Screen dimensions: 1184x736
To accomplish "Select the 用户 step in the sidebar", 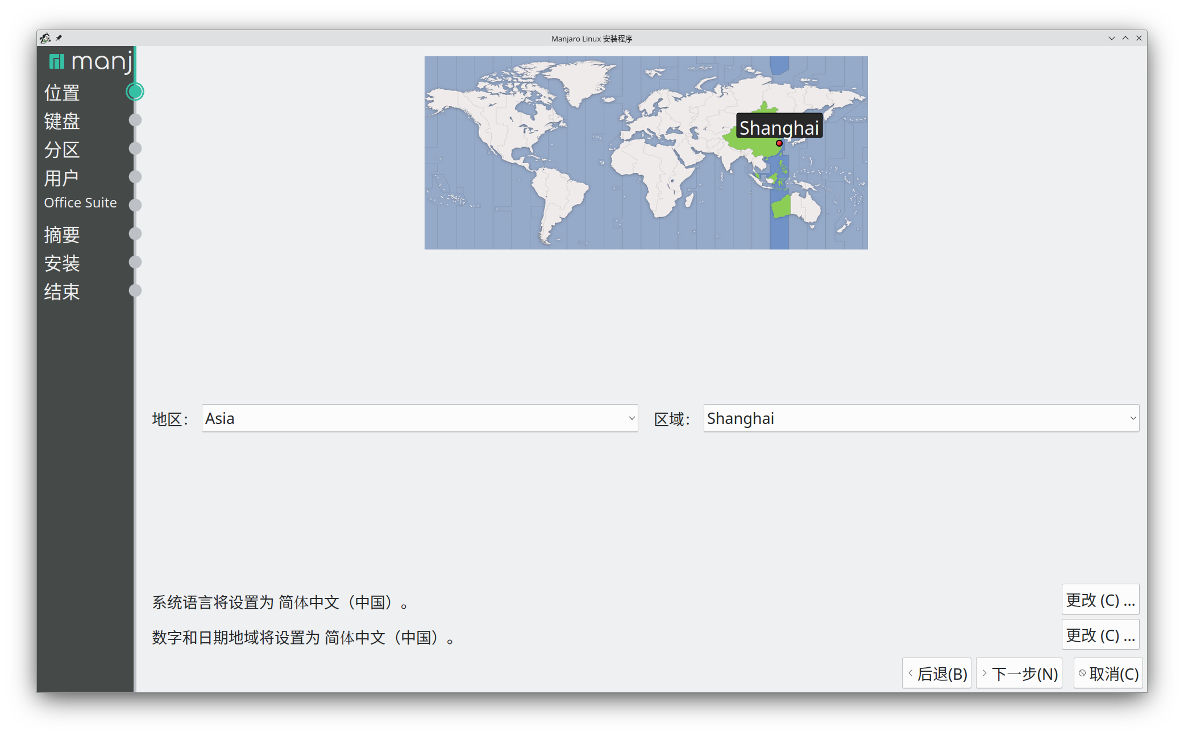I will pos(61,178).
